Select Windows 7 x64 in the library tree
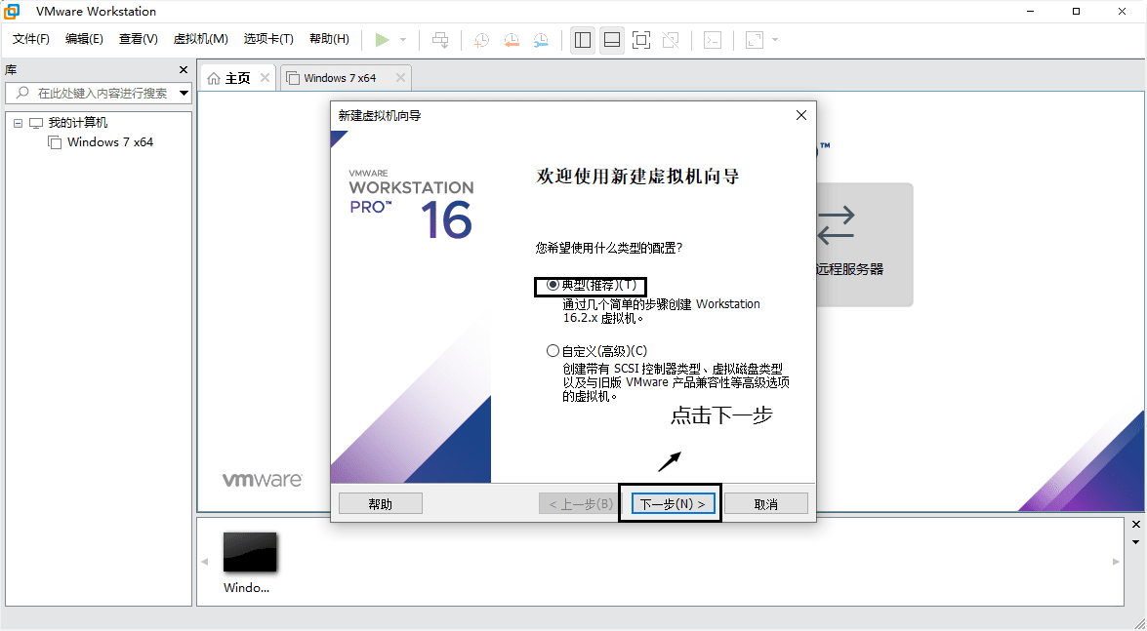Image resolution: width=1147 pixels, height=631 pixels. tap(110, 141)
